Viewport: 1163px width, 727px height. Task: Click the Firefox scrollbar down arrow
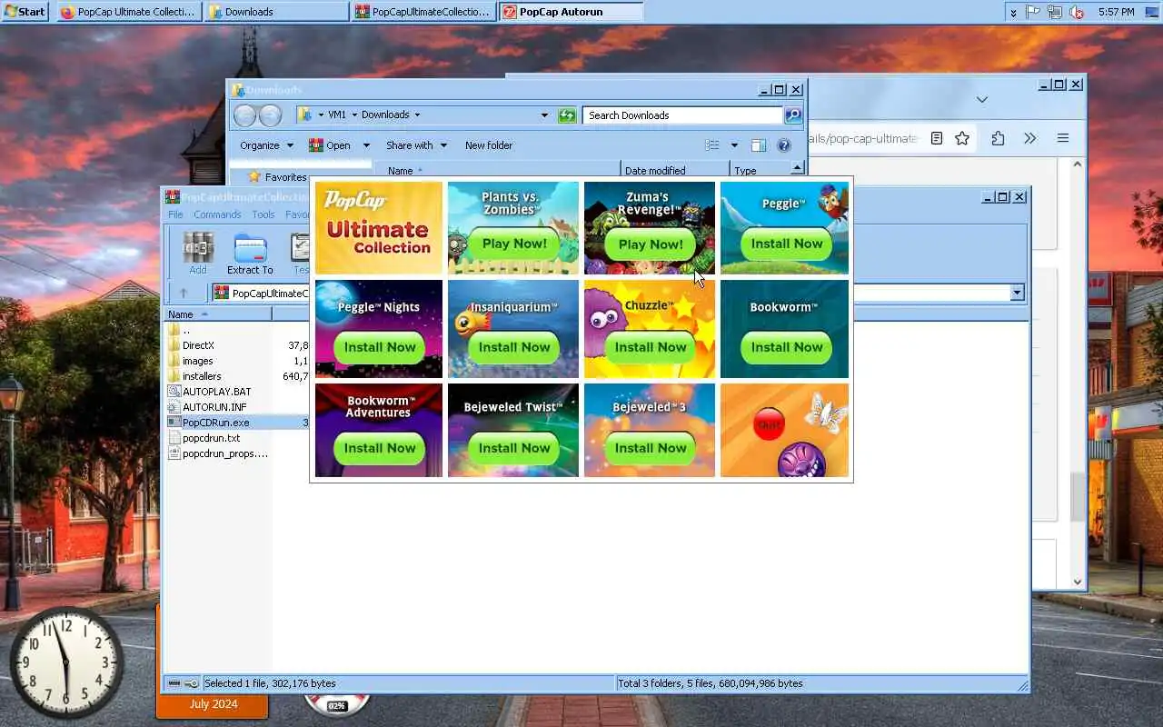coord(1078,582)
